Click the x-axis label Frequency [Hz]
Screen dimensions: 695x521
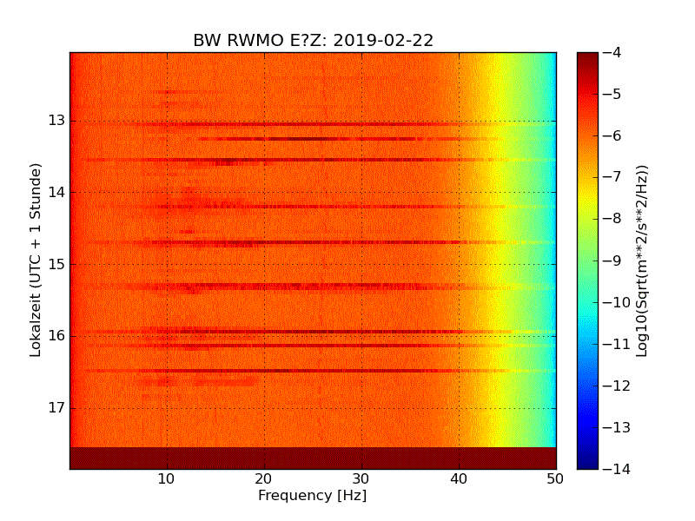[x=313, y=495]
